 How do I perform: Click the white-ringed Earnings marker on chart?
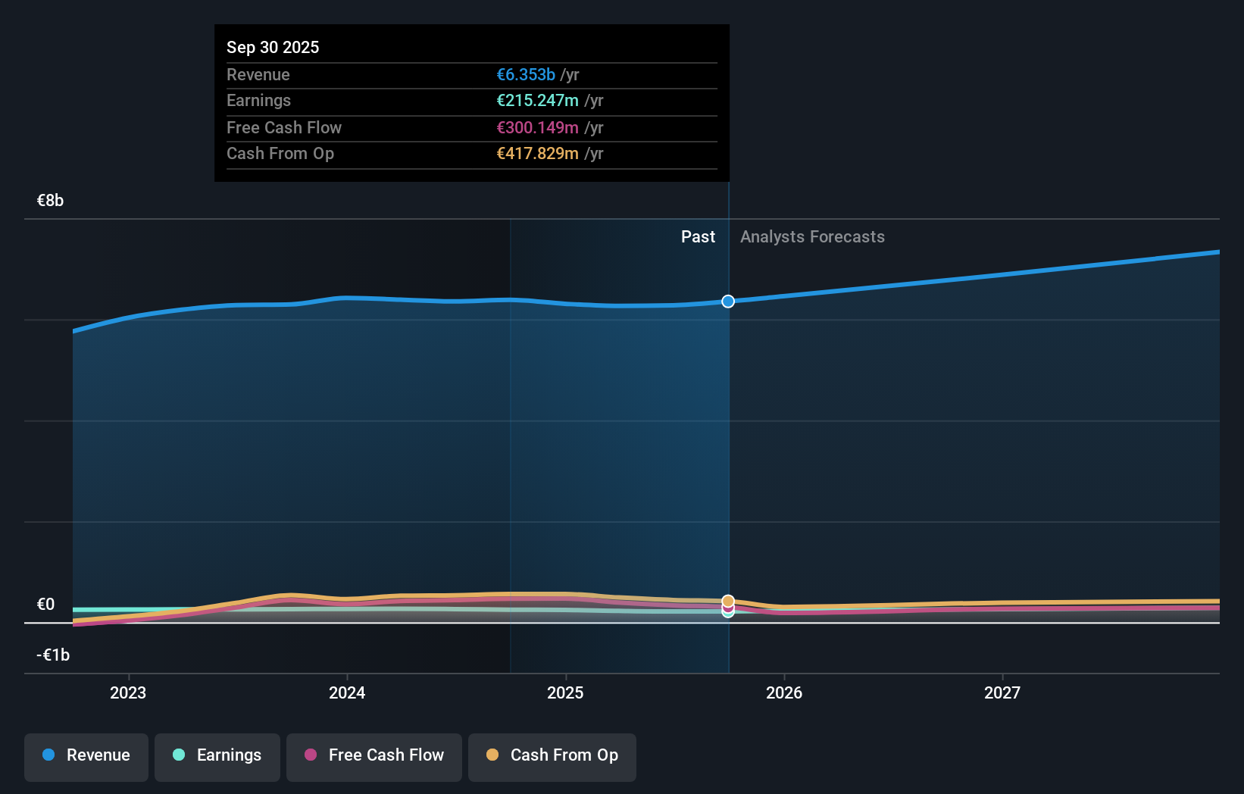click(x=728, y=615)
